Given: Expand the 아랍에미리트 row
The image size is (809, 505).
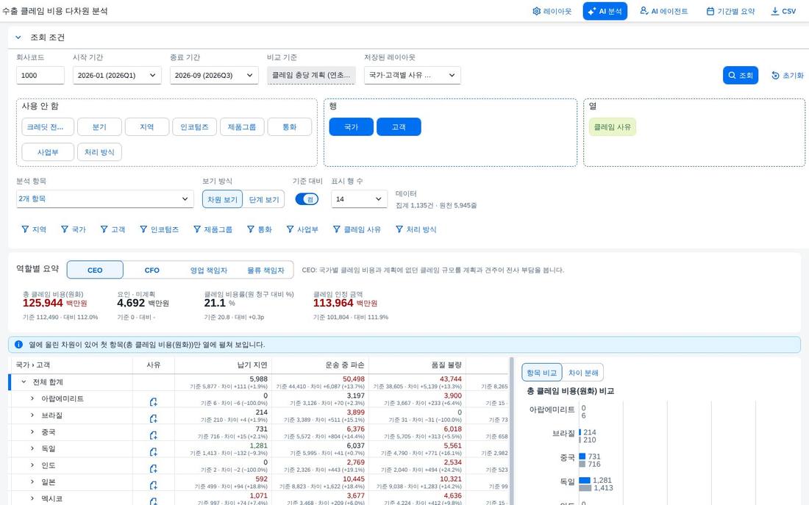Looking at the screenshot, I should coord(32,398).
